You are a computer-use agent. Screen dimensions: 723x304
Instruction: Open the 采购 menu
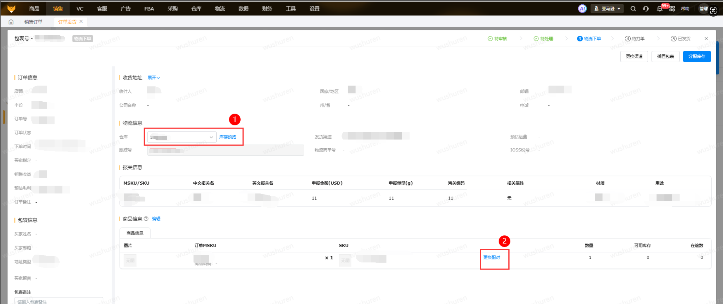click(x=173, y=8)
